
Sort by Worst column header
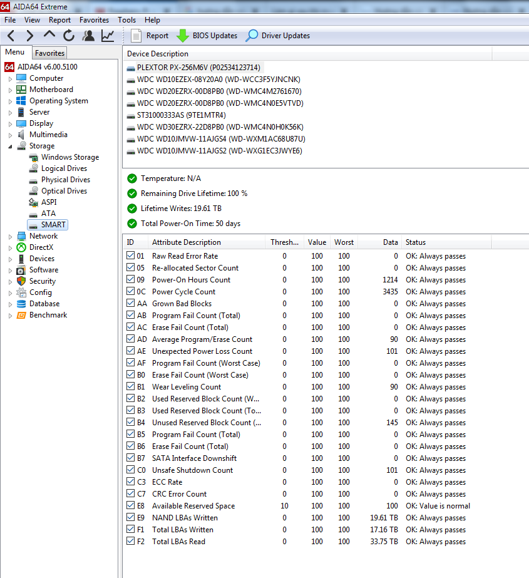[344, 242]
